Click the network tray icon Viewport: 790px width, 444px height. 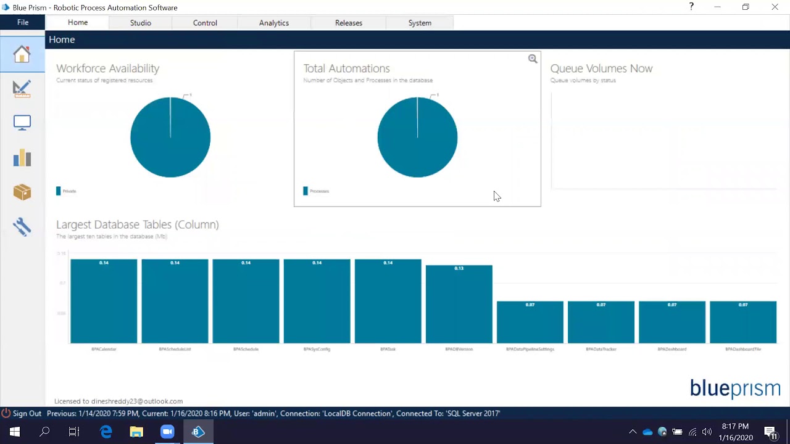click(692, 432)
